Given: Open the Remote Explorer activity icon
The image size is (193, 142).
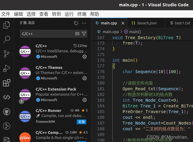Looking at the screenshot, I should 7,97.
